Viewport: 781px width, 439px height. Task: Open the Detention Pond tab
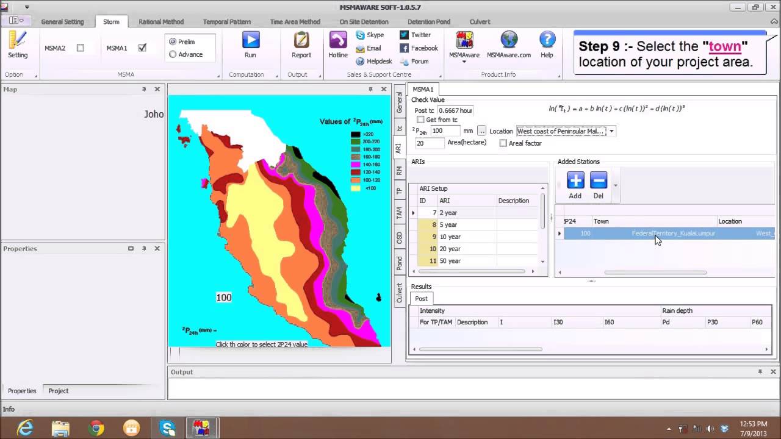[429, 22]
